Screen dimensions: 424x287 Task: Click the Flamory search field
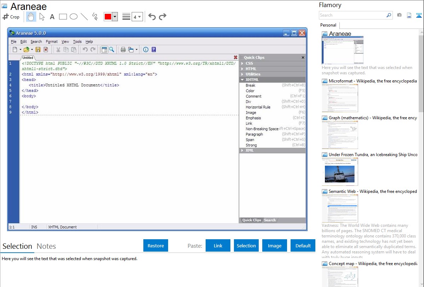pyautogui.click(x=353, y=15)
